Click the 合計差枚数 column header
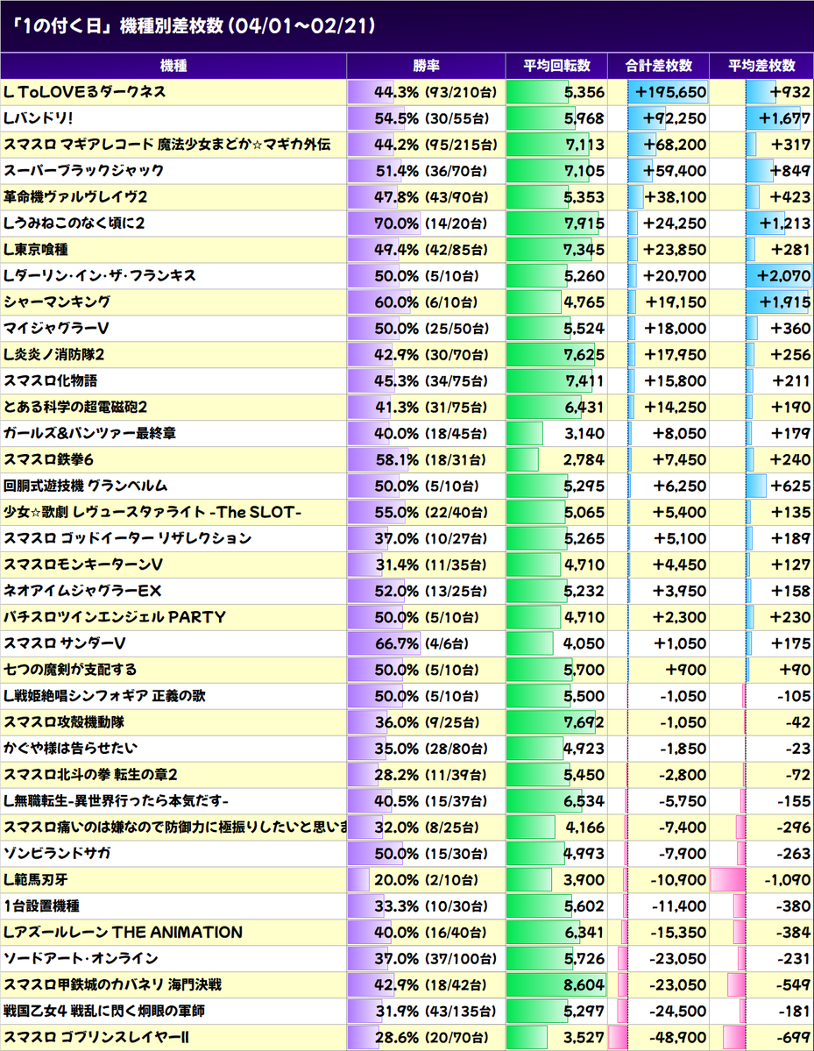 click(659, 66)
